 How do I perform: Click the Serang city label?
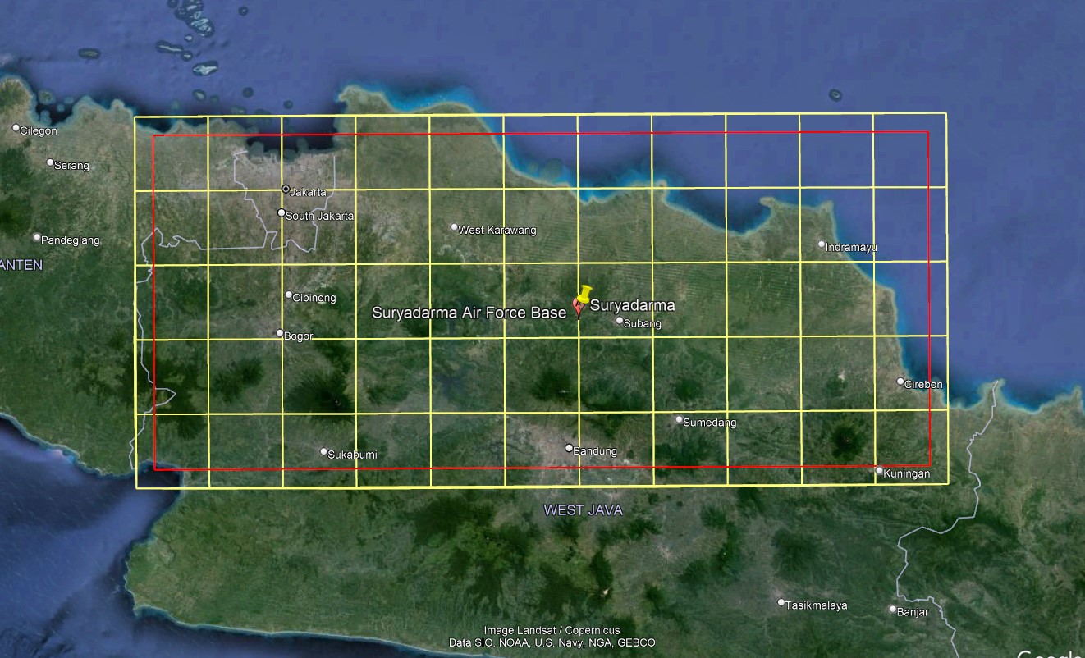(71, 166)
